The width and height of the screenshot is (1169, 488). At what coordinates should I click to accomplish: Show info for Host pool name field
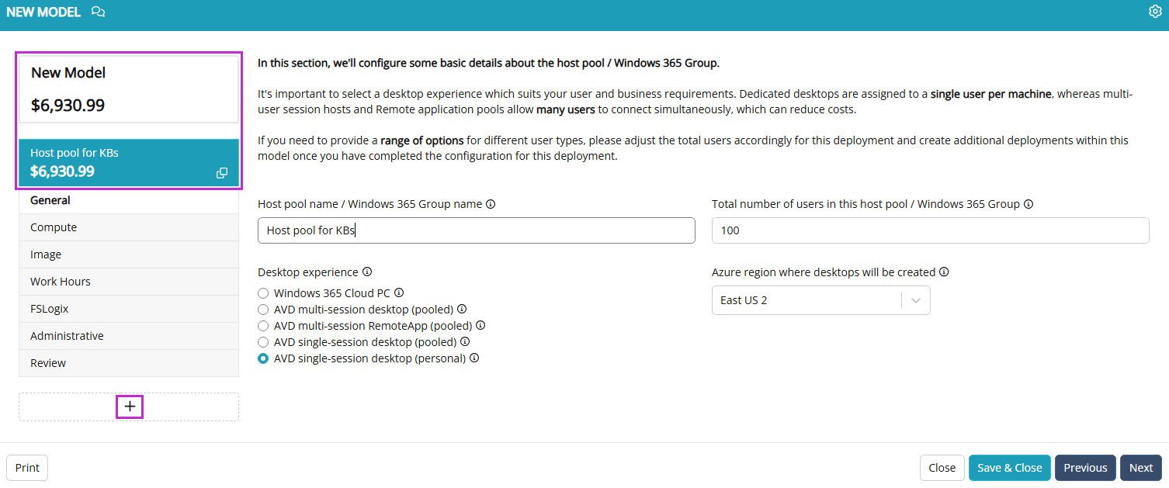490,204
